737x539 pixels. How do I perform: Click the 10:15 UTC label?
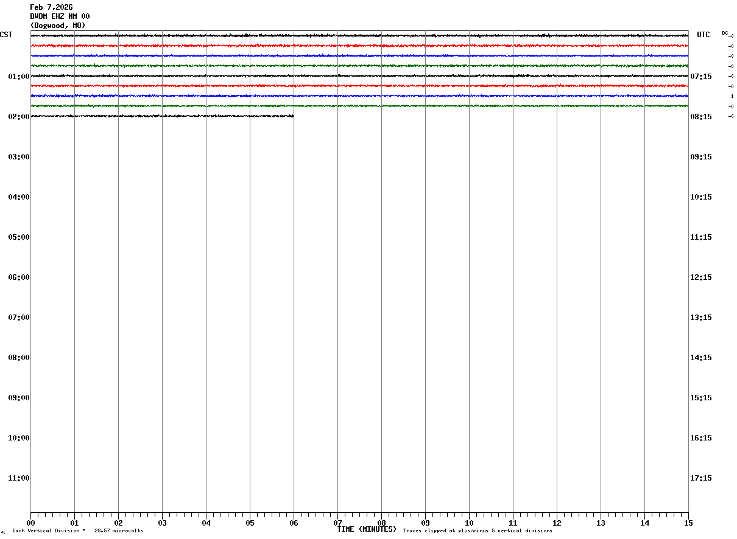pyautogui.click(x=701, y=197)
